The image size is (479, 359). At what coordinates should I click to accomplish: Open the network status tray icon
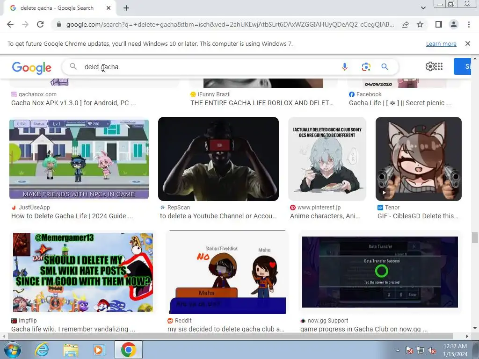pos(421,350)
